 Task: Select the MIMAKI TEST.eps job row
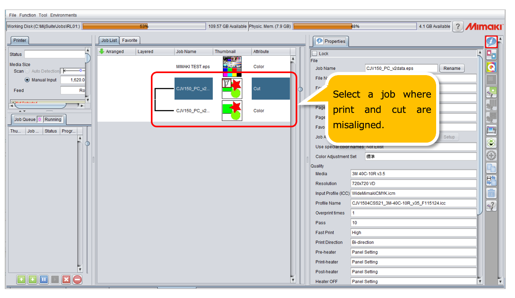[x=194, y=67]
